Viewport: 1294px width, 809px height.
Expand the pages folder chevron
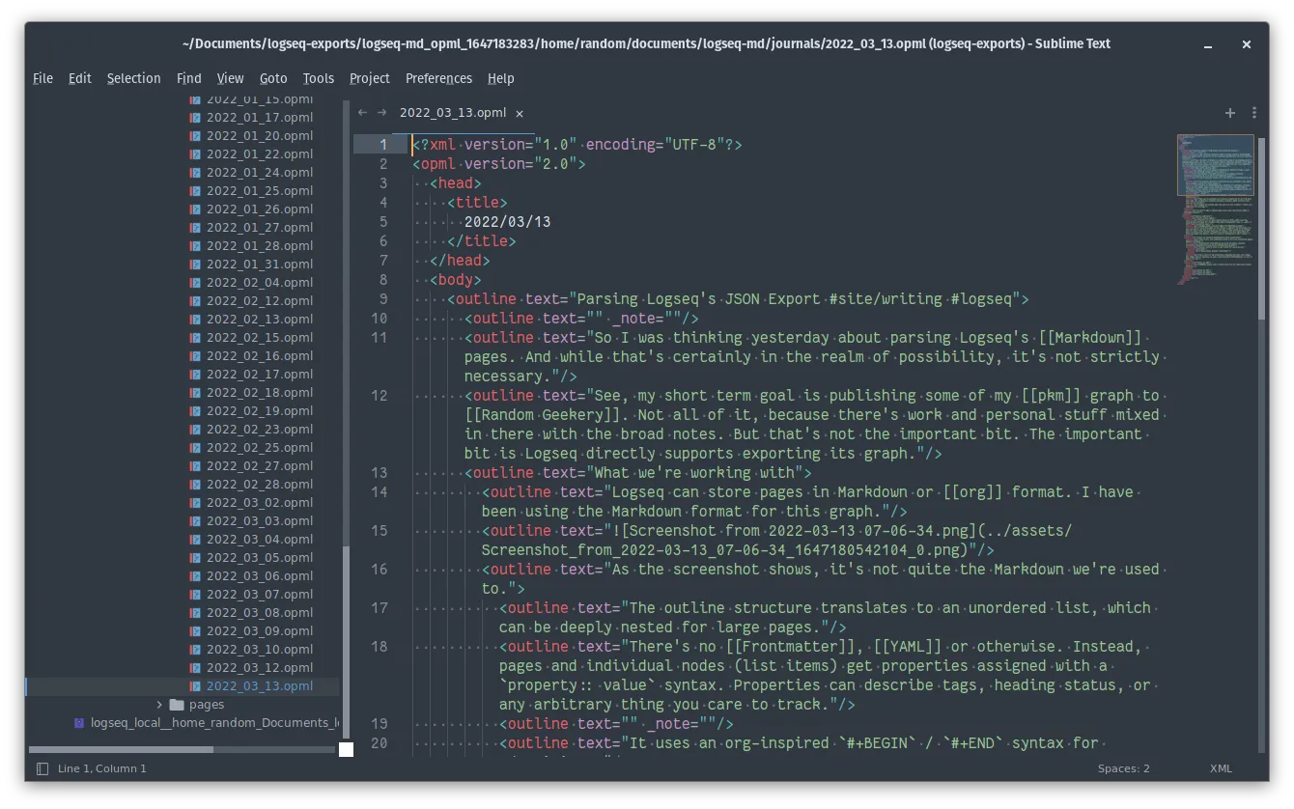[159, 705]
